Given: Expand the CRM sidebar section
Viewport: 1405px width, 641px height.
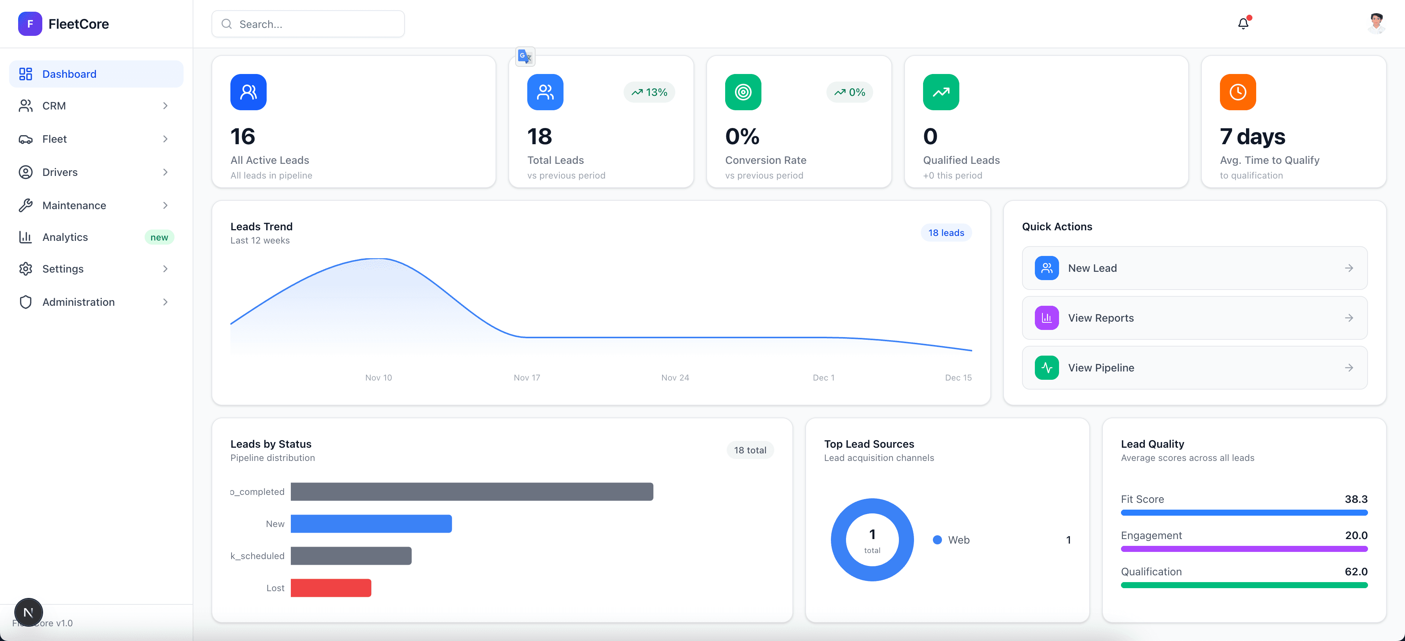Looking at the screenshot, I should coord(165,106).
